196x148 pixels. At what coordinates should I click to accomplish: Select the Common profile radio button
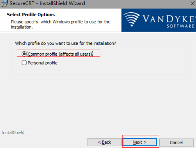(24, 54)
